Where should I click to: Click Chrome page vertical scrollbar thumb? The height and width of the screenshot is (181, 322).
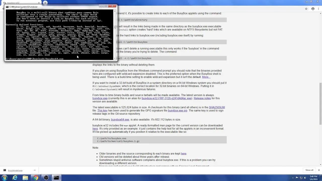click(x=320, y=104)
